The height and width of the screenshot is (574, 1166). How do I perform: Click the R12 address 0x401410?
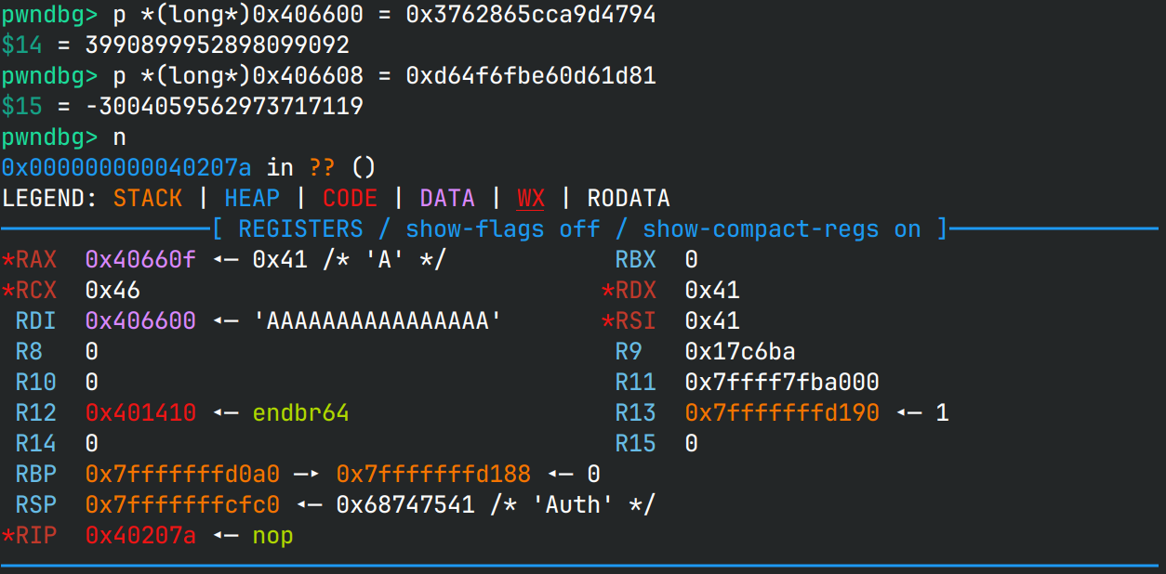click(x=140, y=412)
